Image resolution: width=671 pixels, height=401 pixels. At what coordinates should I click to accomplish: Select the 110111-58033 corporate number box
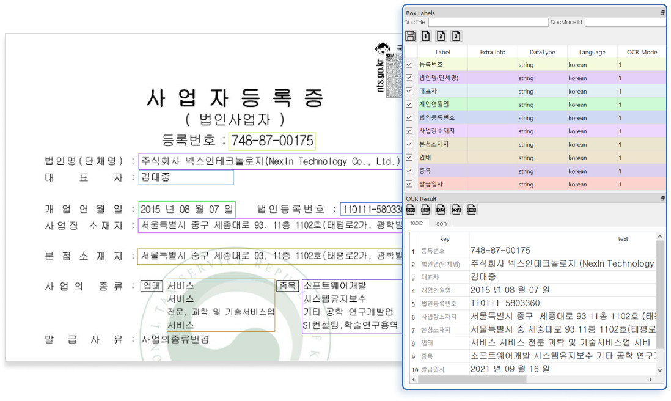click(x=371, y=209)
